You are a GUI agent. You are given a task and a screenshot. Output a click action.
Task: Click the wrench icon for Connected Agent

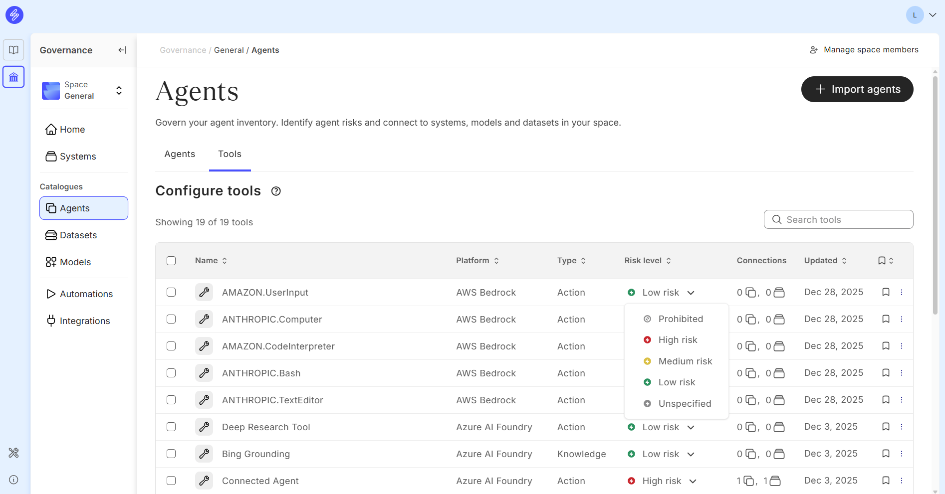click(204, 481)
